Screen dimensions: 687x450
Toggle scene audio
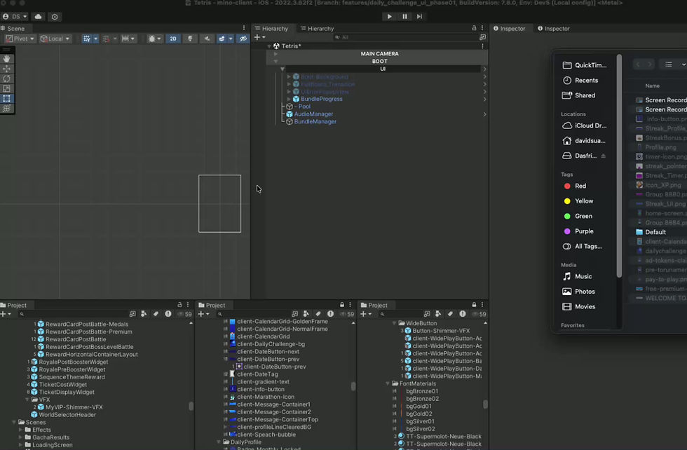click(207, 39)
